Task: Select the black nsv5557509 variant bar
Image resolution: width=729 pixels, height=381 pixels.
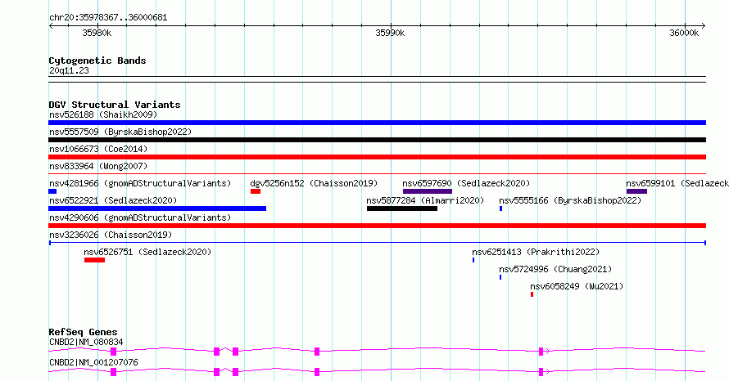Action: click(377, 140)
